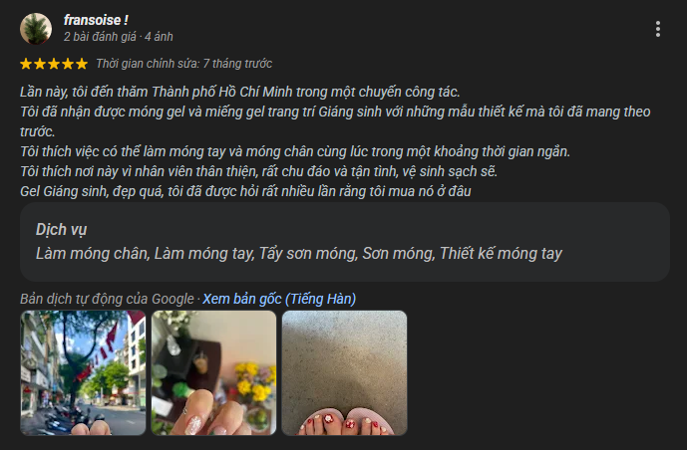Open the red toenails photo thumbnail
The image size is (687, 450).
point(344,372)
